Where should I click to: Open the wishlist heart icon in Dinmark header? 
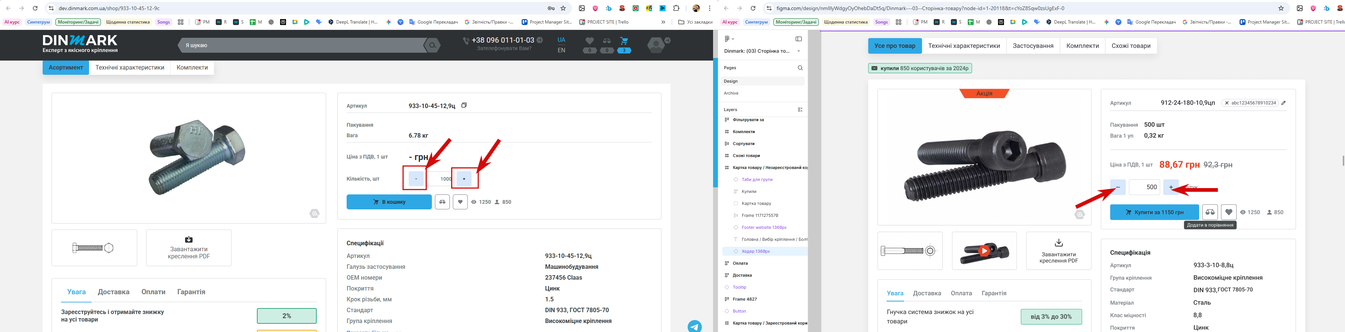[589, 41]
